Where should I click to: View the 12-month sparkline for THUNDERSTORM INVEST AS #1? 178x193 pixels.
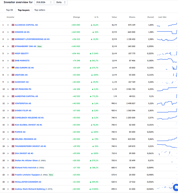167,146
